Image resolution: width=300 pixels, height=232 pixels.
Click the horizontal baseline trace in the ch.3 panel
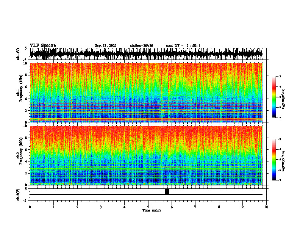pos(146,194)
